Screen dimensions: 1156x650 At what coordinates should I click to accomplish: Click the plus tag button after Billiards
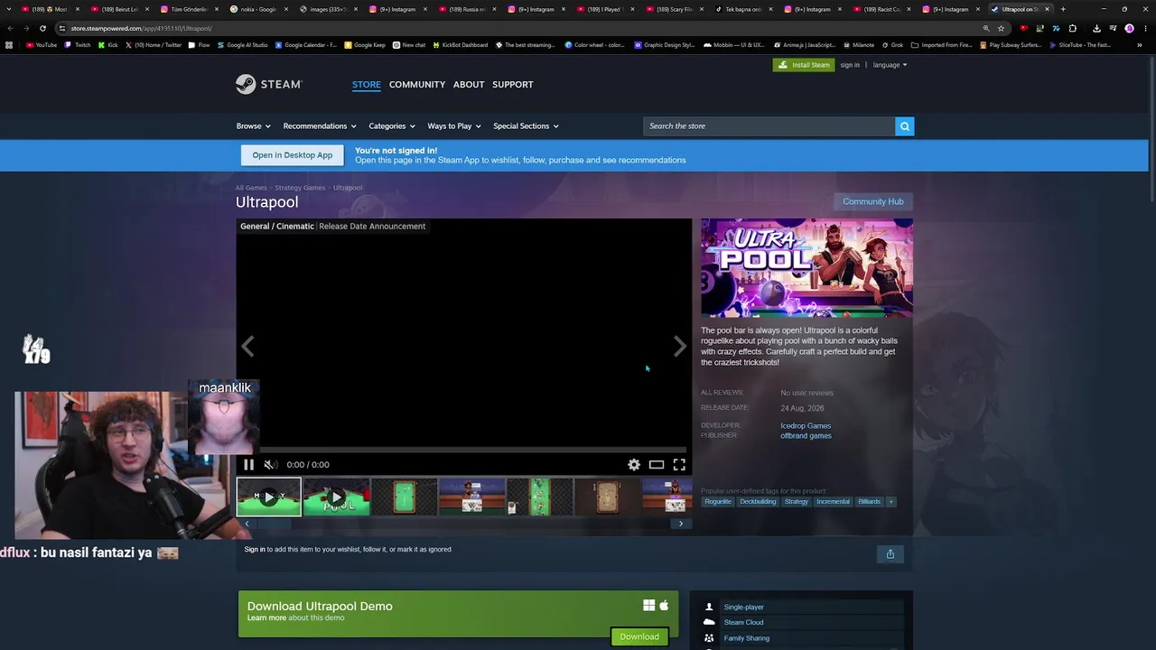pos(890,502)
